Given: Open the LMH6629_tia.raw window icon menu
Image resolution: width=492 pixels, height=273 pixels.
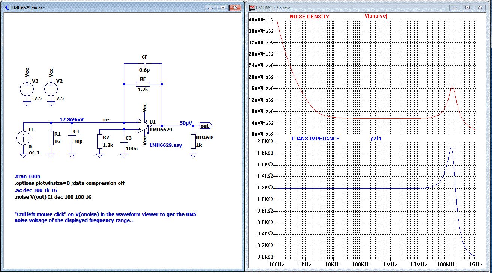Looking at the screenshot, I should click(x=252, y=8).
